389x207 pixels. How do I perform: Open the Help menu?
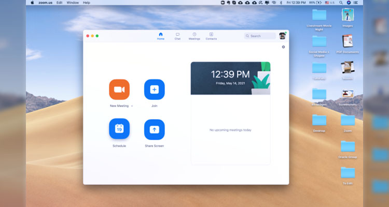click(86, 3)
